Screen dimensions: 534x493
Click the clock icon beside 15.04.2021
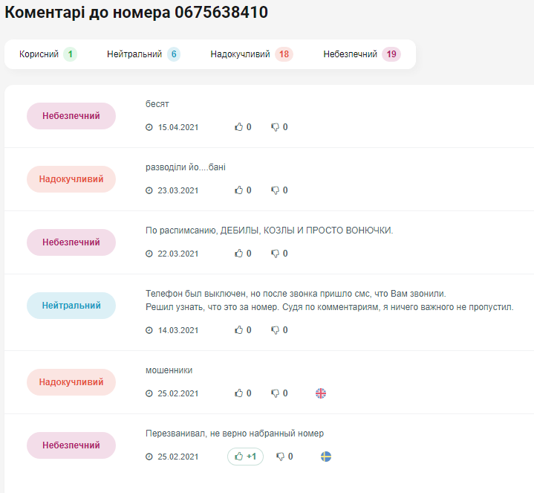pyautogui.click(x=149, y=127)
